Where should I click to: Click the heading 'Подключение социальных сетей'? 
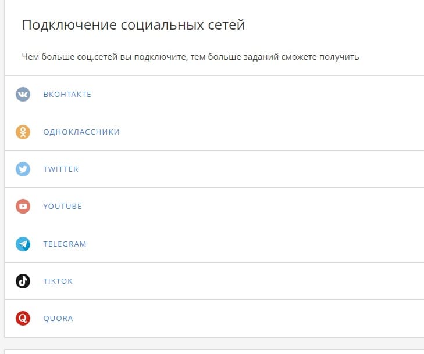(x=133, y=25)
